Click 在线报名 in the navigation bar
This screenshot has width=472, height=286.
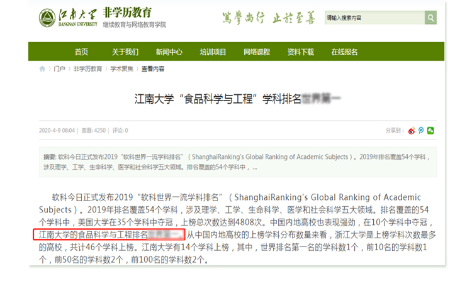[344, 52]
